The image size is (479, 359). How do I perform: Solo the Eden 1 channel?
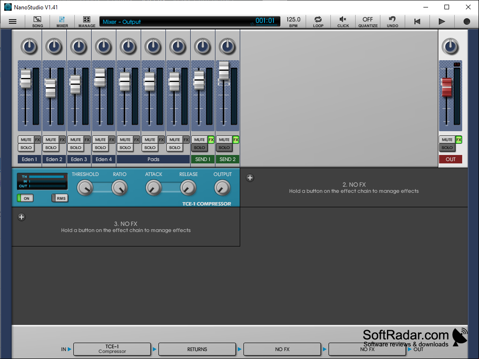[26, 148]
